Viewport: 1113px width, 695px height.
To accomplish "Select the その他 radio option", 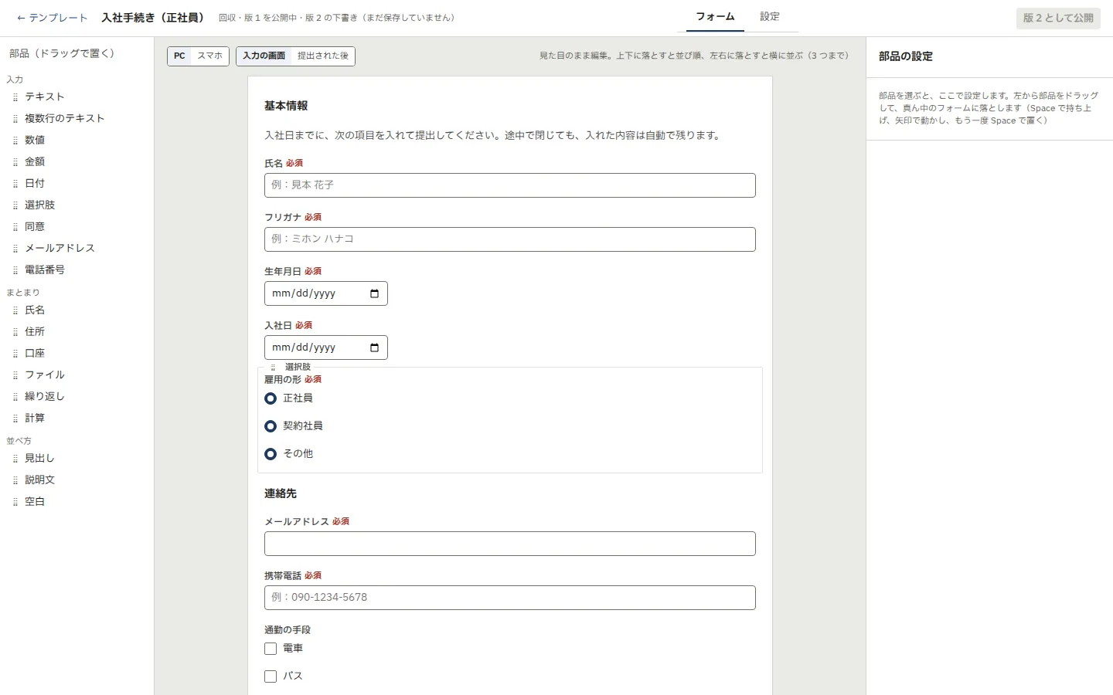I will [271, 454].
